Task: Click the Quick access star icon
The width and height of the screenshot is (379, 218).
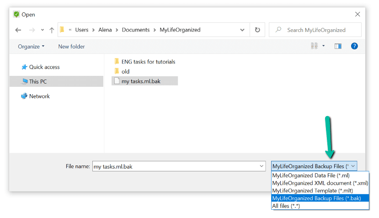Action: click(x=24, y=67)
